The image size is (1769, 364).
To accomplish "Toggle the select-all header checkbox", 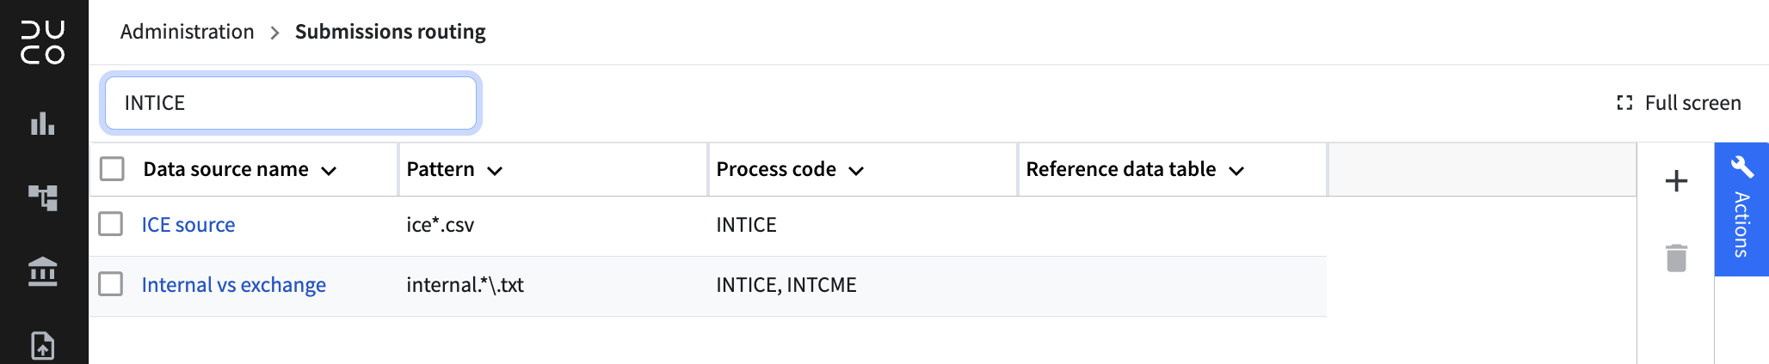I will [112, 168].
